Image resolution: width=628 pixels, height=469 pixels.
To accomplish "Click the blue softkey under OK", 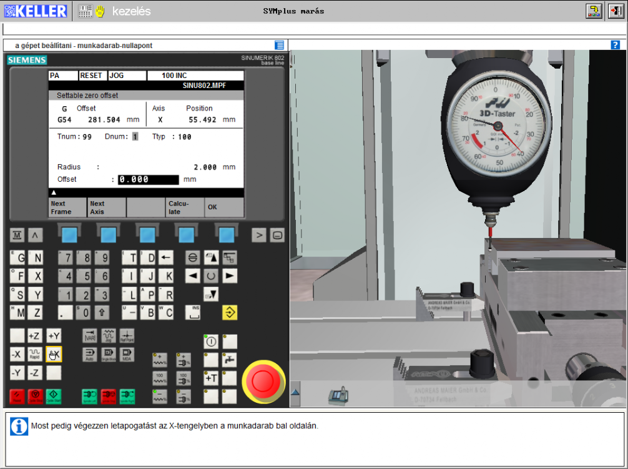I will click(x=226, y=235).
